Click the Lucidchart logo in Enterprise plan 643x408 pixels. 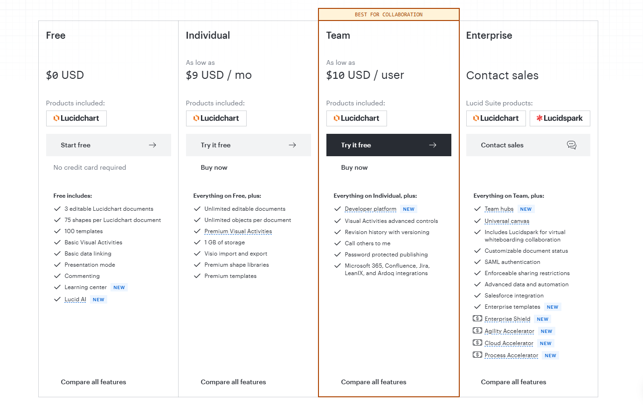pos(496,118)
